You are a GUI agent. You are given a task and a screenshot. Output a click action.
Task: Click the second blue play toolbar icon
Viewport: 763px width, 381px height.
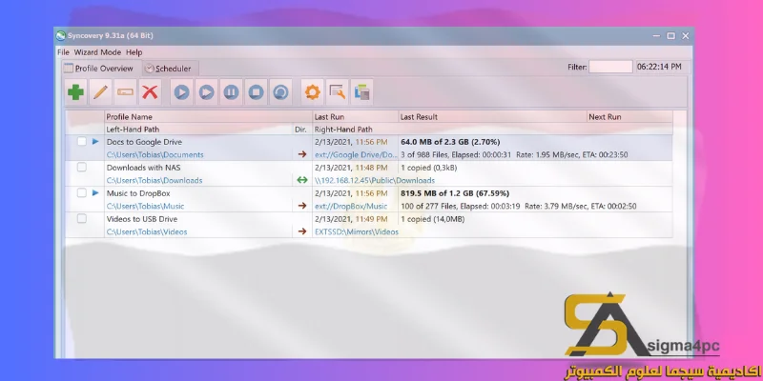(206, 91)
